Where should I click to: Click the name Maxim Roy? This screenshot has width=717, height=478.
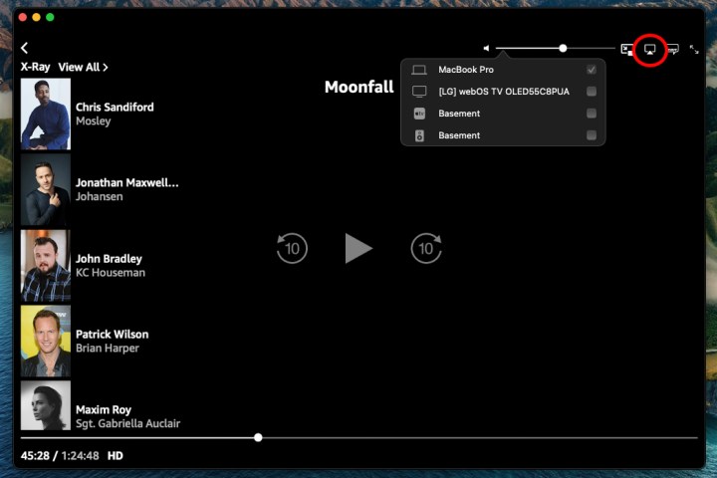(104, 410)
